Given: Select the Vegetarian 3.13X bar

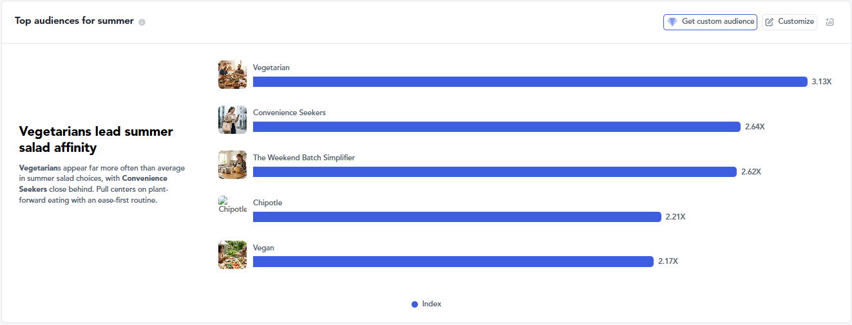Looking at the screenshot, I should 530,82.
